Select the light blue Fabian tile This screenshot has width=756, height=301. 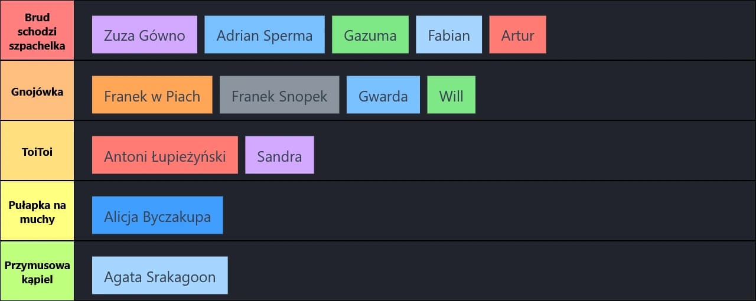[x=449, y=35]
